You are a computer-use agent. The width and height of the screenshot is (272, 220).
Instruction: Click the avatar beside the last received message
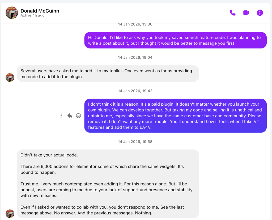click(x=10, y=214)
